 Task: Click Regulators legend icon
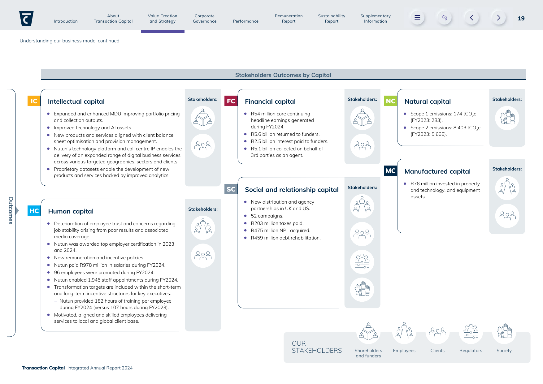point(471,332)
